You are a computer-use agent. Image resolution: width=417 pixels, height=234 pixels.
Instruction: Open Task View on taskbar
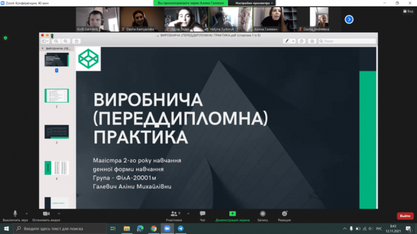pyautogui.click(x=113, y=228)
